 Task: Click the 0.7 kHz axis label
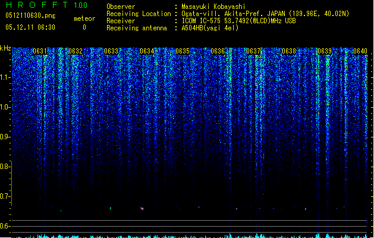pyautogui.click(x=5, y=196)
